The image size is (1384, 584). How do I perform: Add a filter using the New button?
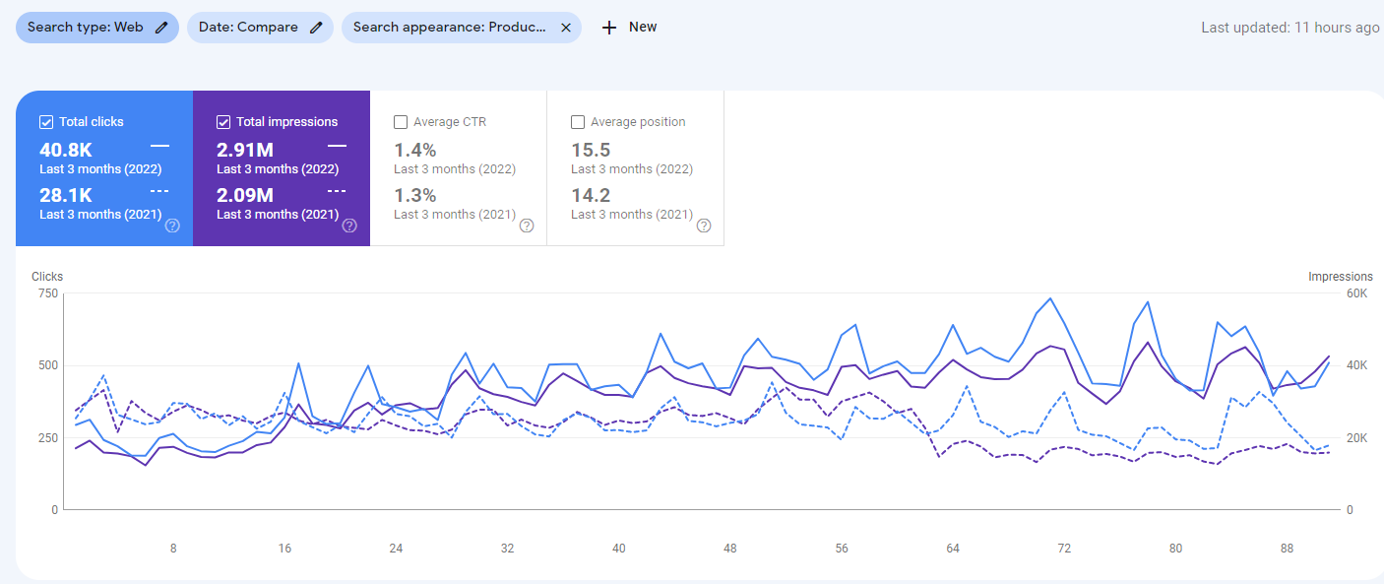pyautogui.click(x=630, y=27)
